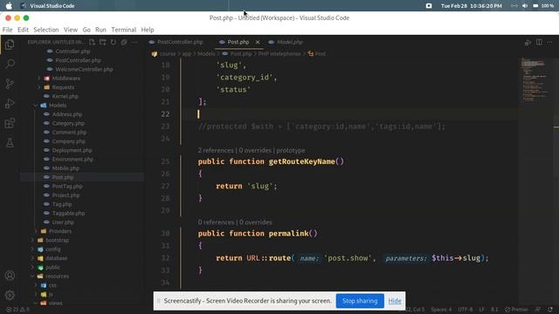Click the run icon in editor title bar
Viewport: 559px width, 314px height.
(x=528, y=43)
